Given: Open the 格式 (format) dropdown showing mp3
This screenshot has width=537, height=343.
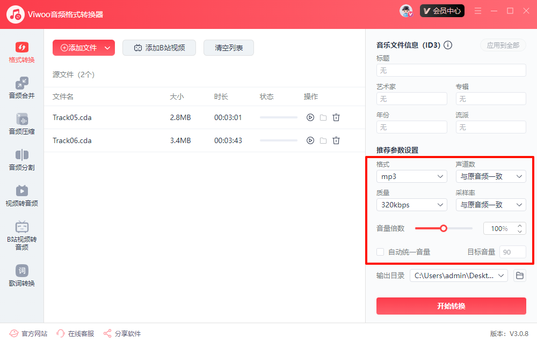Looking at the screenshot, I should [x=411, y=176].
